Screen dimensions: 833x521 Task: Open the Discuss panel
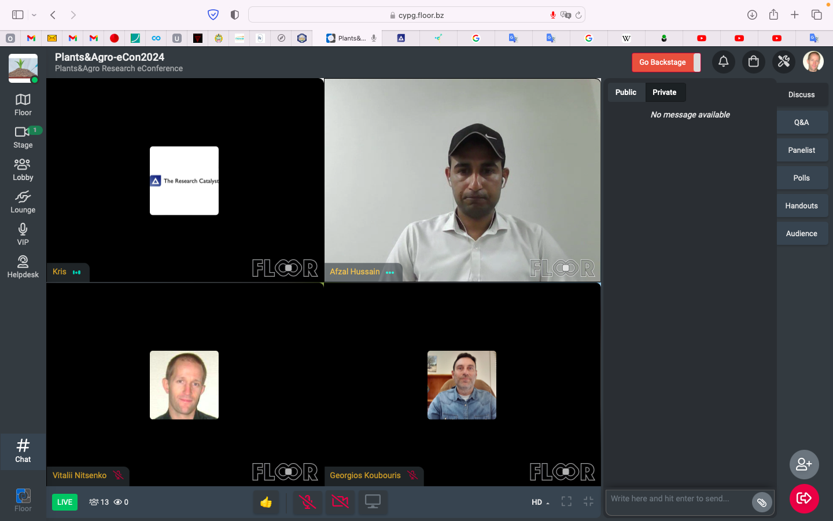(802, 94)
